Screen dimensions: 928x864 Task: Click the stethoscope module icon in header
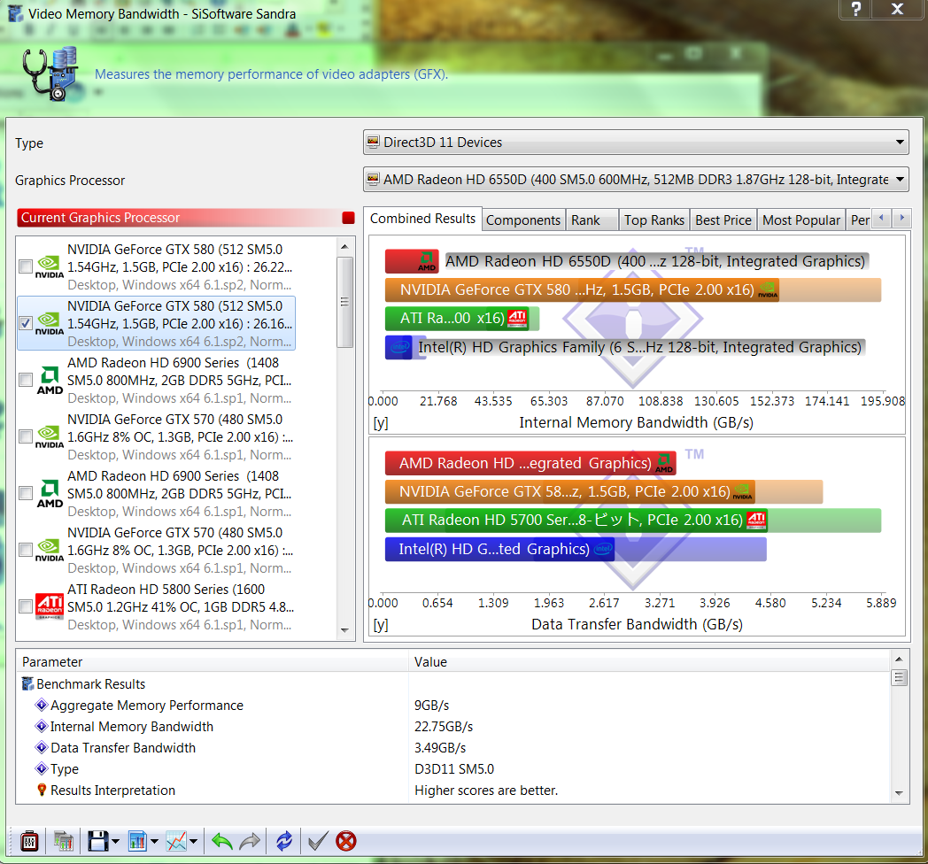50,74
